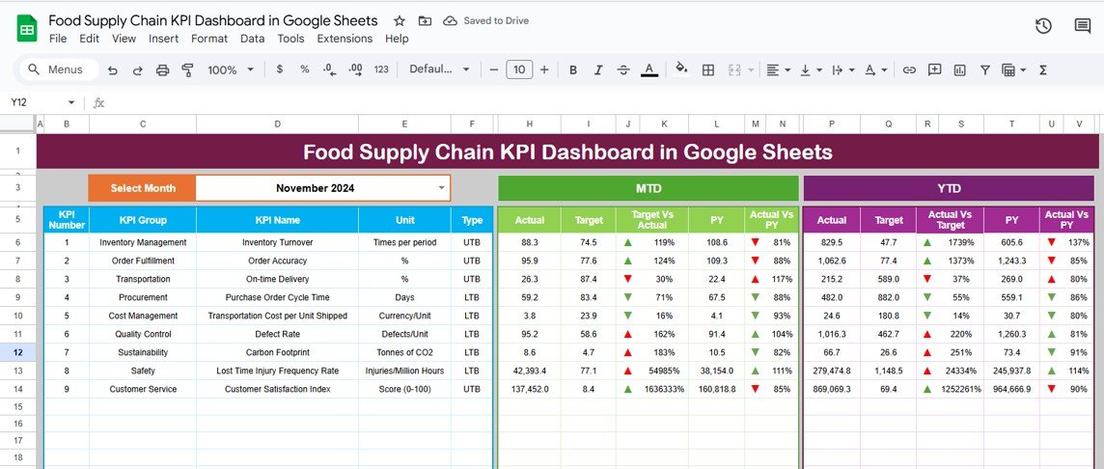Open the Data menu
1104x469 pixels.
pos(253,39)
